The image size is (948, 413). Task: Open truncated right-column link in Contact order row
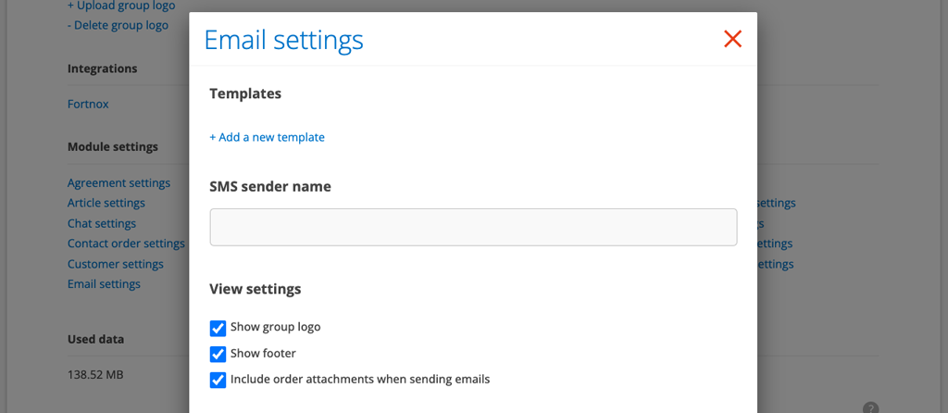click(775, 244)
